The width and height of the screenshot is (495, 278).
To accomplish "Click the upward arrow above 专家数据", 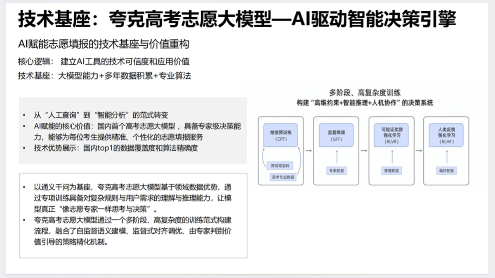I will (x=337, y=157).
